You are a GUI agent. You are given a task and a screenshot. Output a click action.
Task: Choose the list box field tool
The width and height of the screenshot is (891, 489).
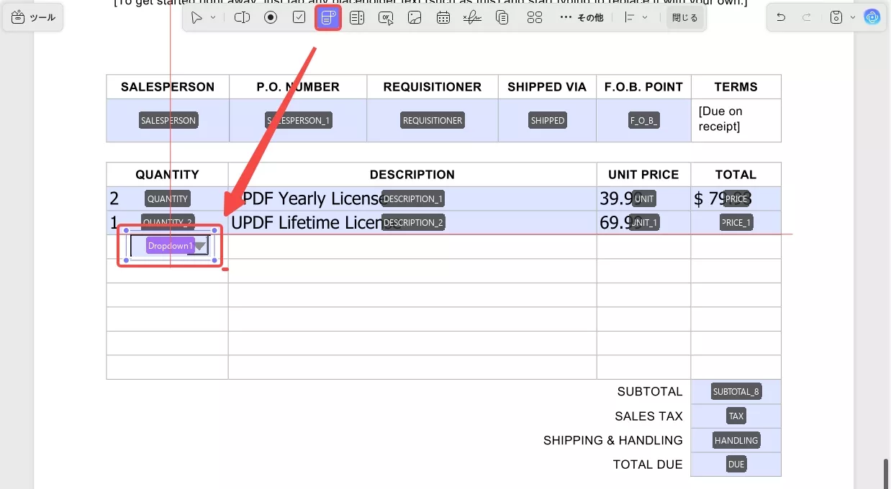coord(357,17)
